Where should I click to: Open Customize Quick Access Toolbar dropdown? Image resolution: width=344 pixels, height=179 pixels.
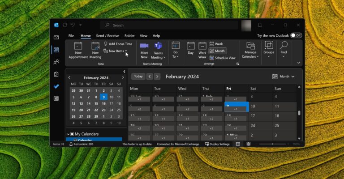pyautogui.click(x=81, y=25)
